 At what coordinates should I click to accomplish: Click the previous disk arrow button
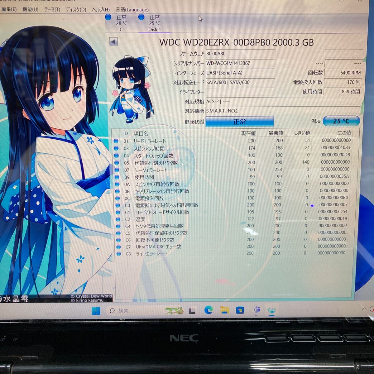pyautogui.click(x=113, y=41)
